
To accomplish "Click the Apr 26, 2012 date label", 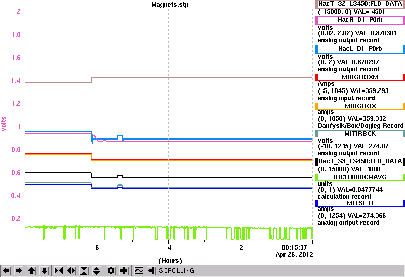I will [x=294, y=255].
